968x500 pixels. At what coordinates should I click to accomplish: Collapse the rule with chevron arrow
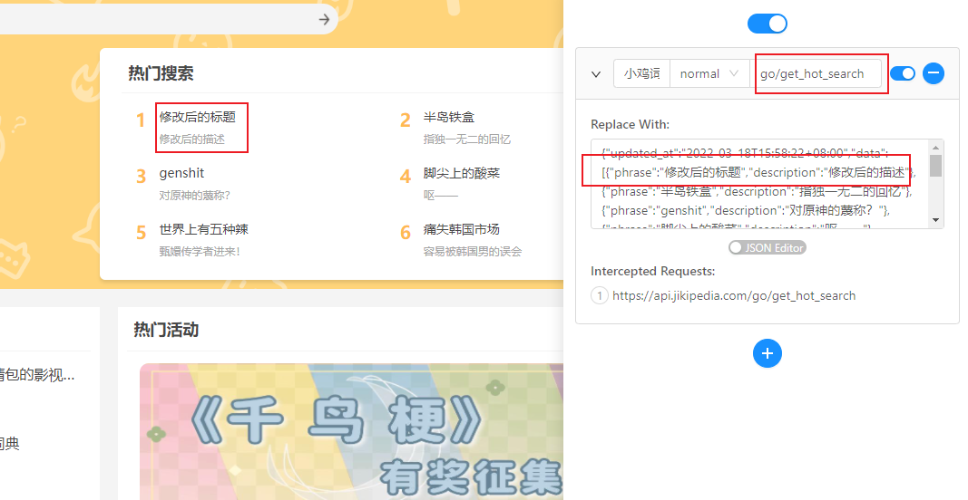tap(596, 74)
